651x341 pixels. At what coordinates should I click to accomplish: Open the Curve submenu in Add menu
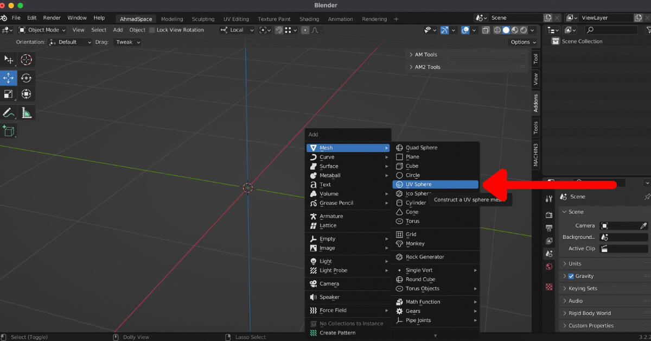[x=348, y=157]
